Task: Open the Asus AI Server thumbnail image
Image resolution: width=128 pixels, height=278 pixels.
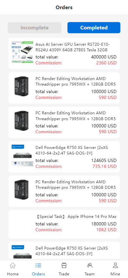Action: [x=22, y=52]
